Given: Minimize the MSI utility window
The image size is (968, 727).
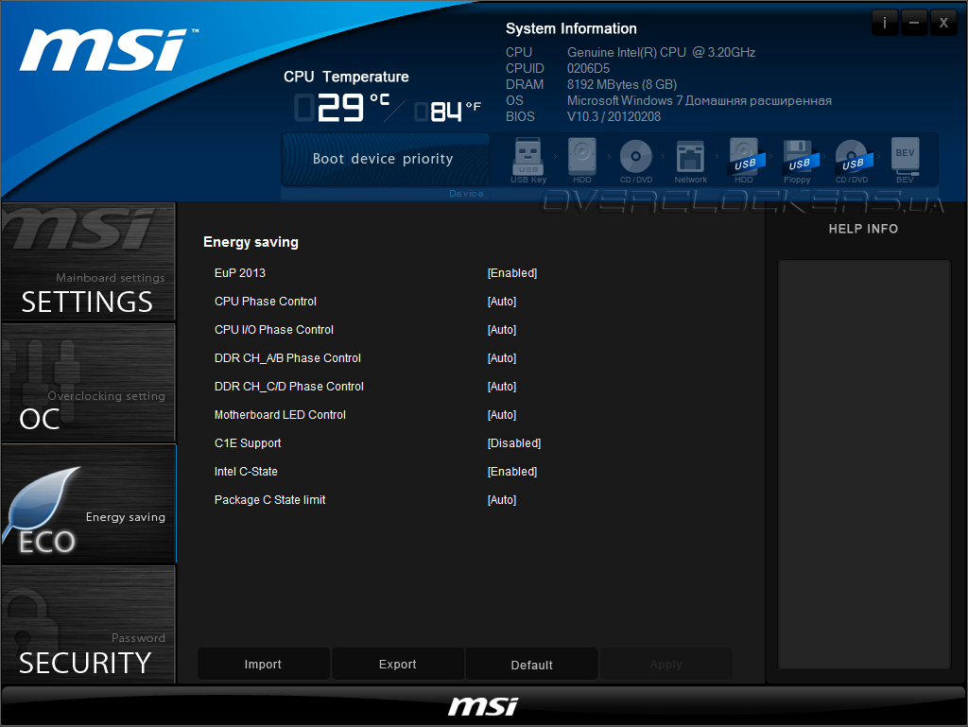Looking at the screenshot, I should click(914, 23).
